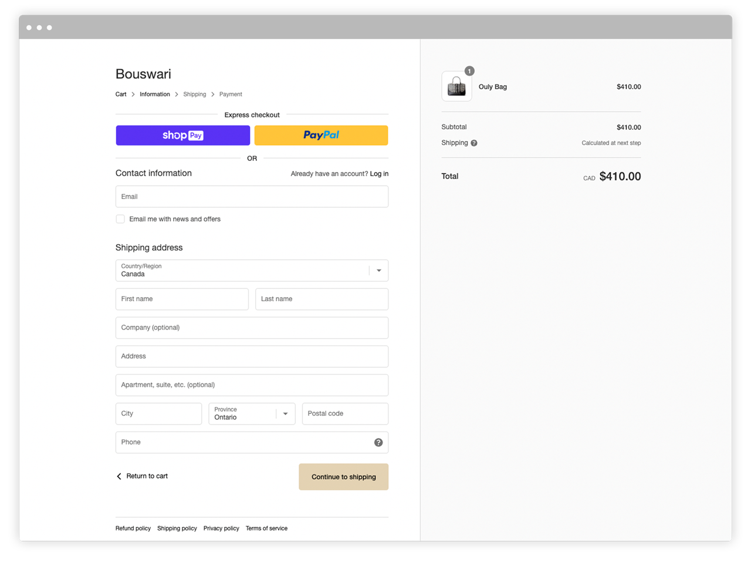Click the Phone field help icon

(x=378, y=442)
